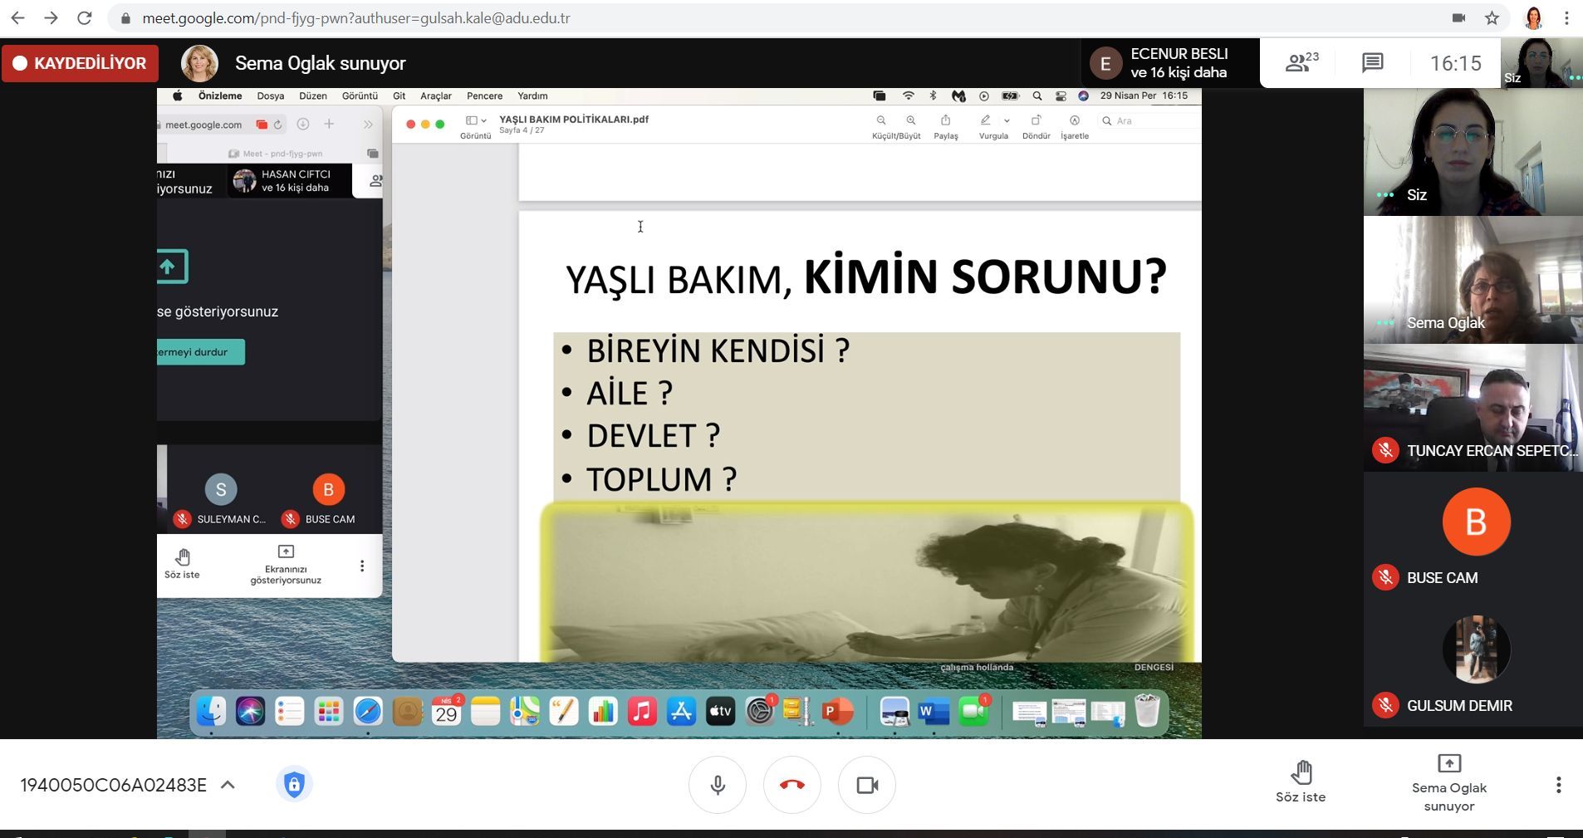The width and height of the screenshot is (1583, 838).
Task: Click the Söz iste raise-hand icon
Action: 1301,773
